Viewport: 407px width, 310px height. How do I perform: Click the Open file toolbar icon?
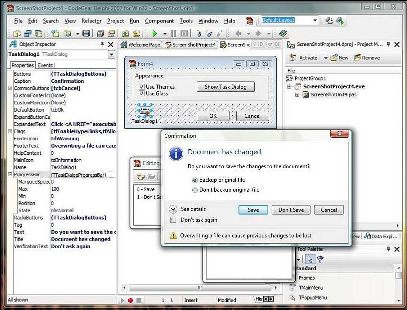[x=67, y=33]
